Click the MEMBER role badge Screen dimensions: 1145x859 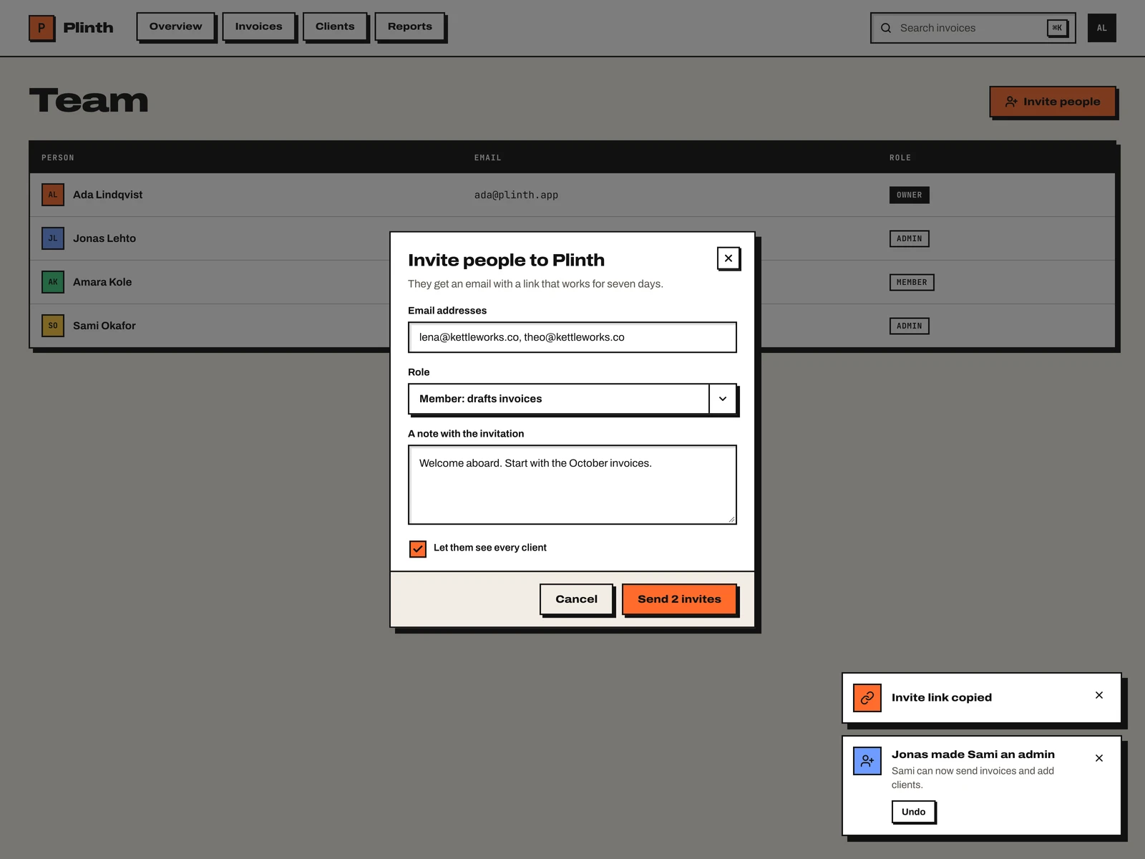pyautogui.click(x=912, y=282)
